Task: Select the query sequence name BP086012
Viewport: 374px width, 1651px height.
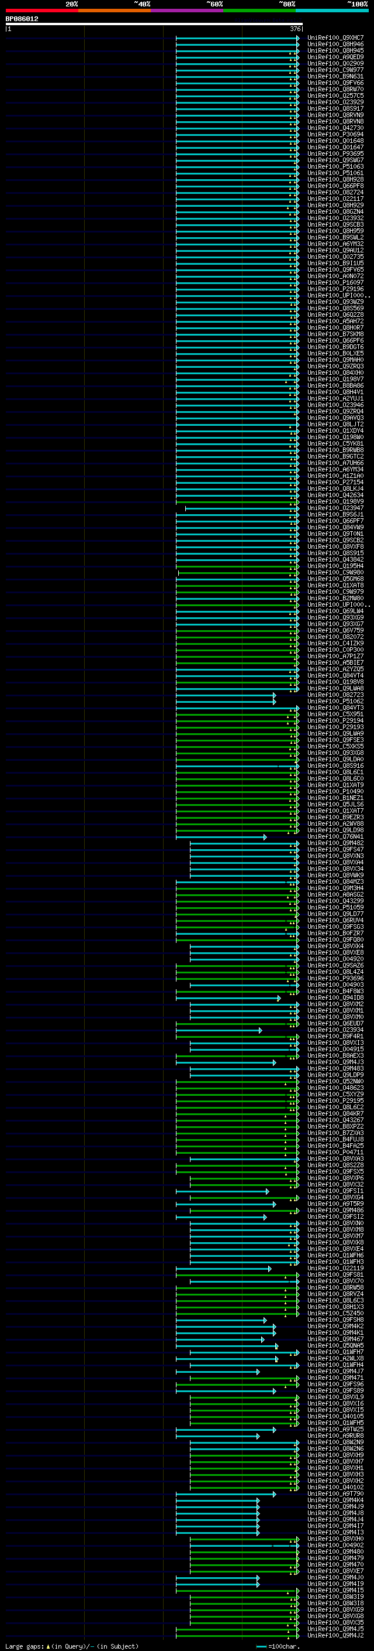Action: tap(22, 19)
